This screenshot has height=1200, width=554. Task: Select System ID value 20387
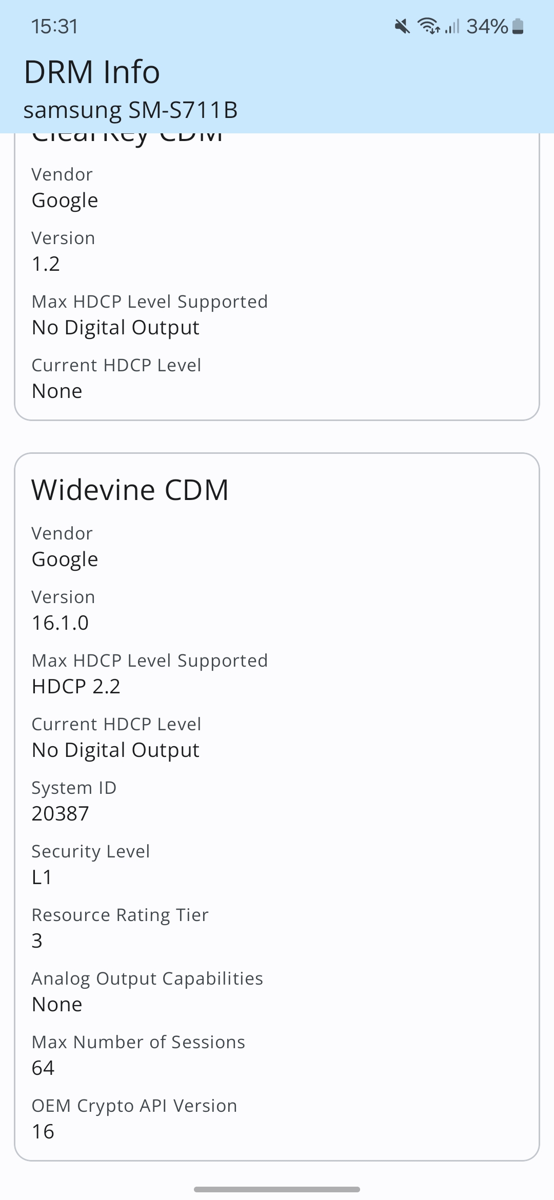[60, 814]
